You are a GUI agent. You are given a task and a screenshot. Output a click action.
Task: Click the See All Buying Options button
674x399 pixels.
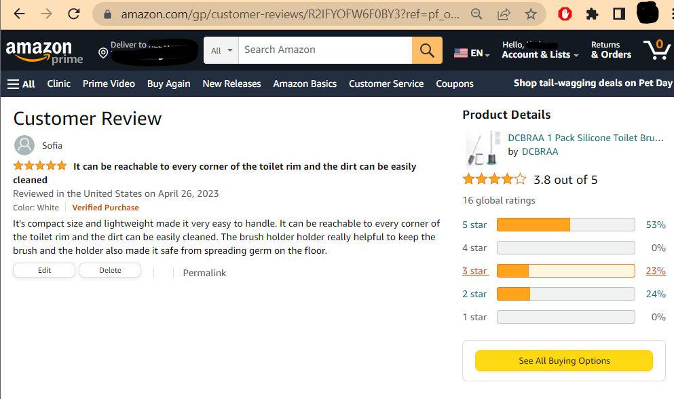coord(563,361)
